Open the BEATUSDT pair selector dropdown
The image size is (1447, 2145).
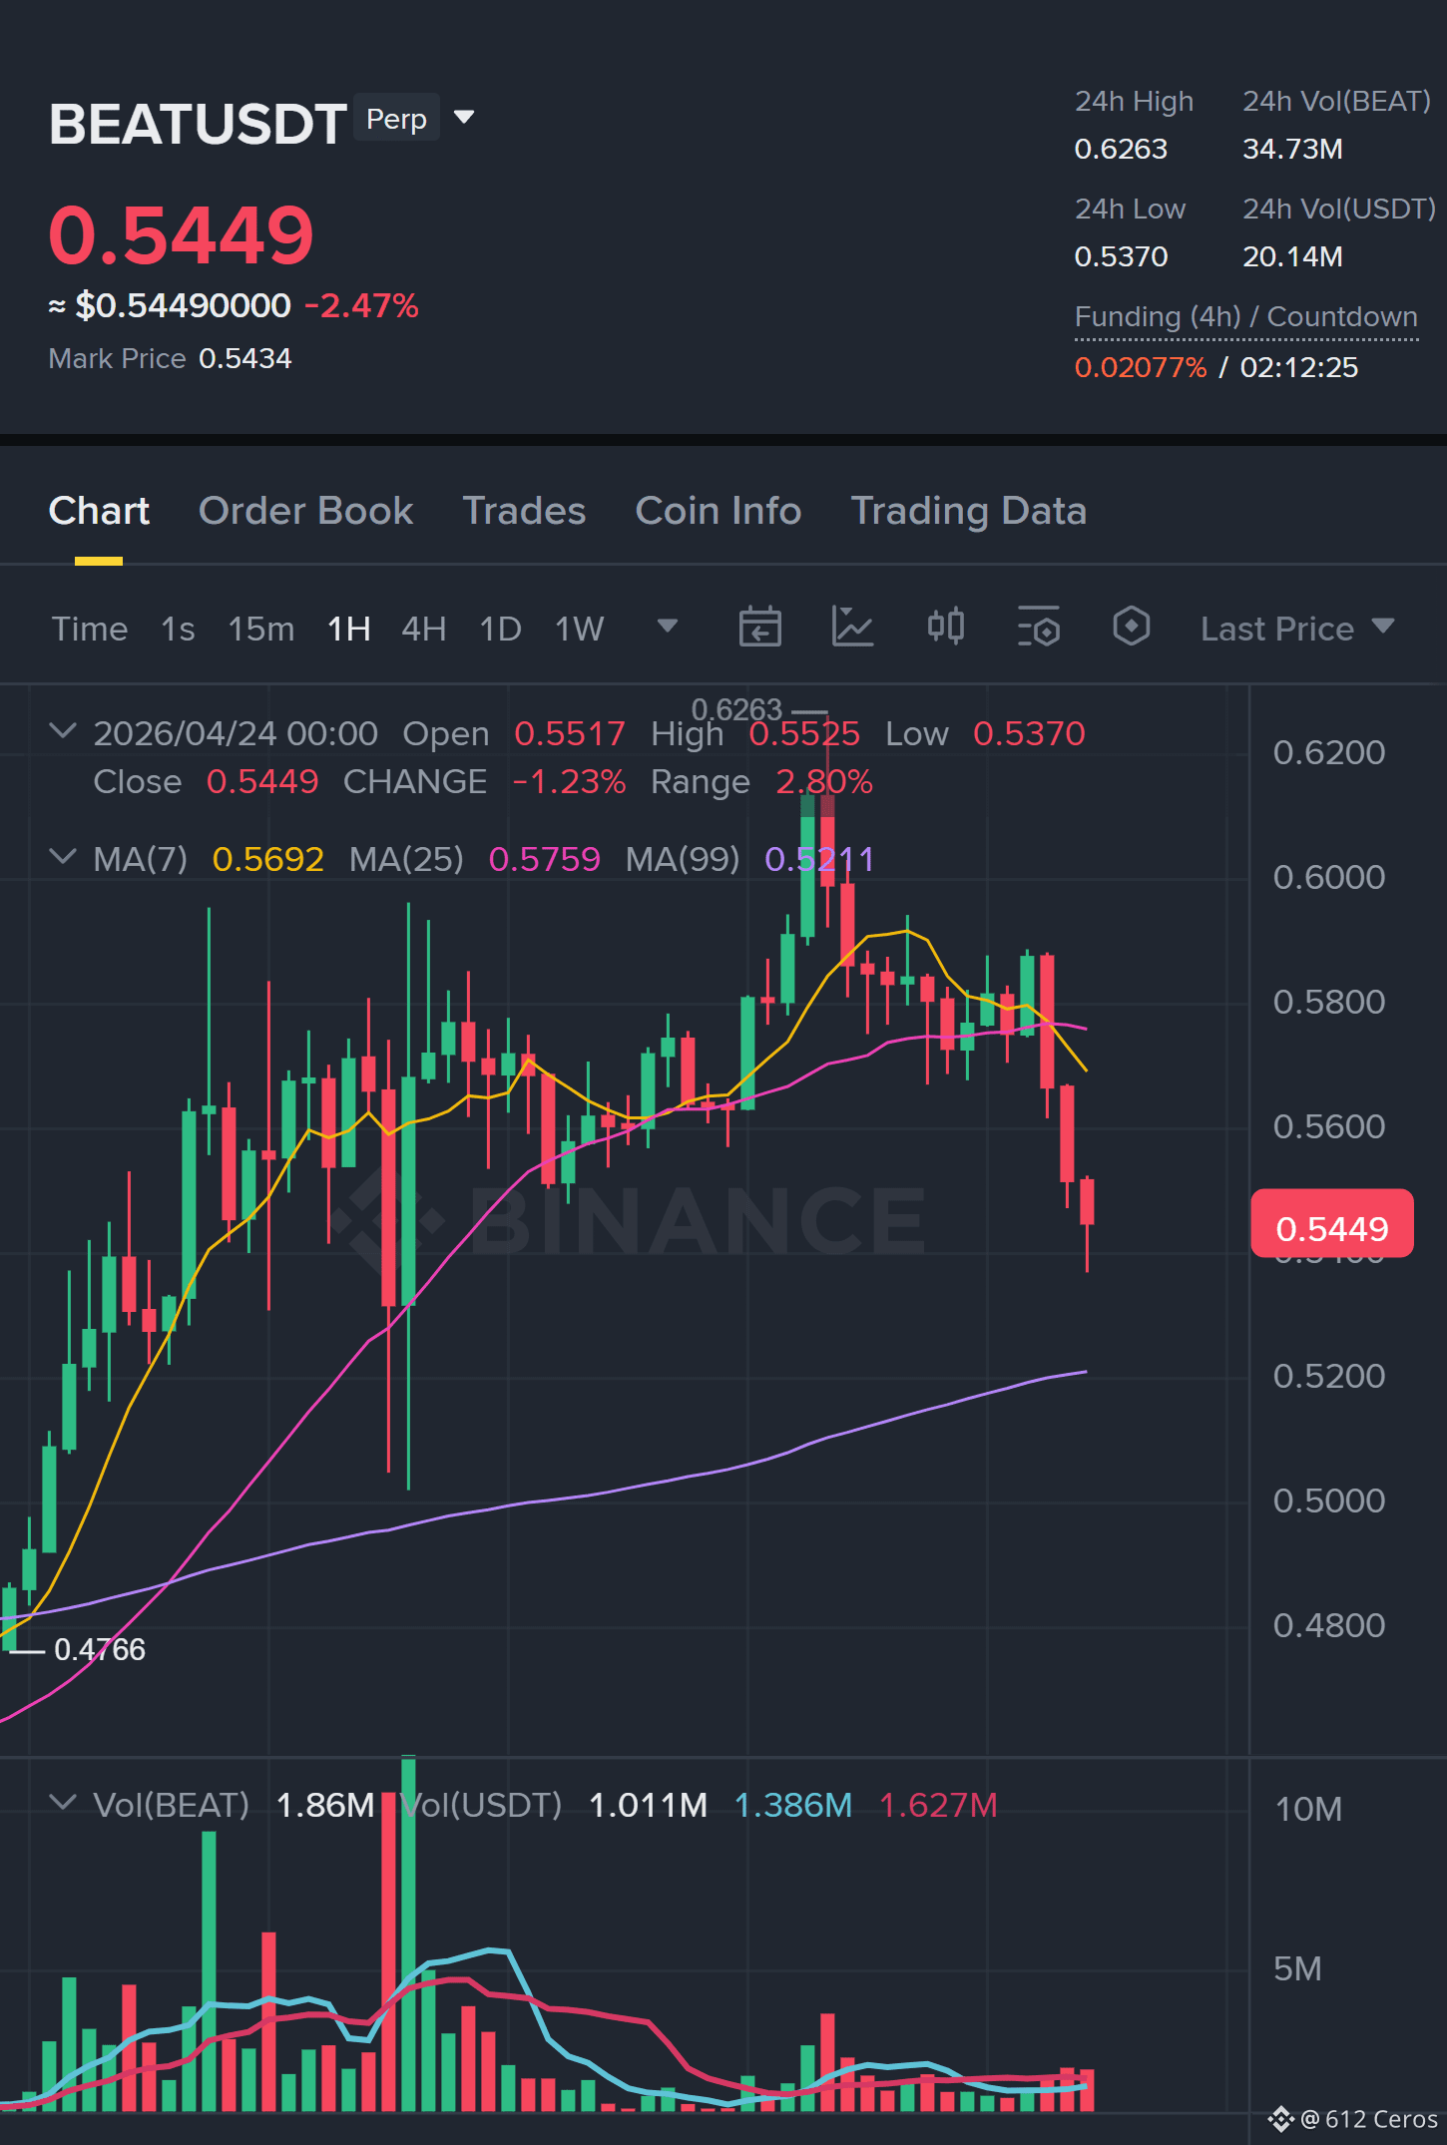tap(464, 118)
